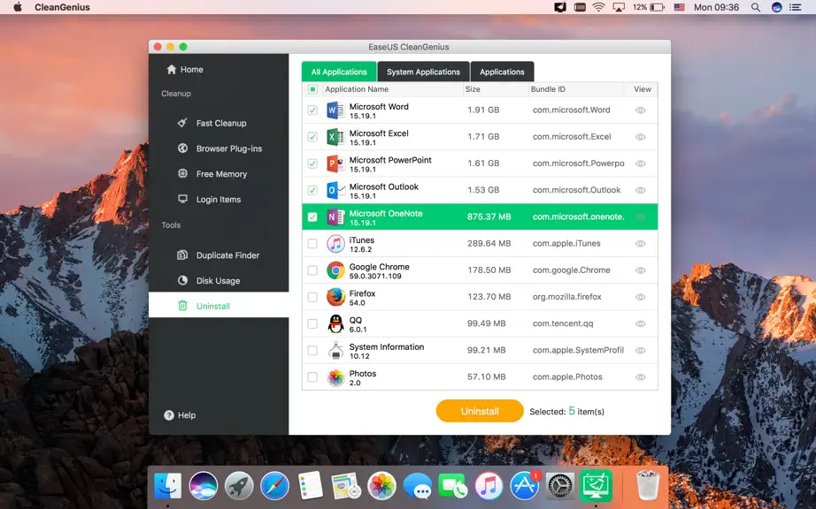
Task: Click the Microsoft Outlook app icon
Action: (x=335, y=190)
